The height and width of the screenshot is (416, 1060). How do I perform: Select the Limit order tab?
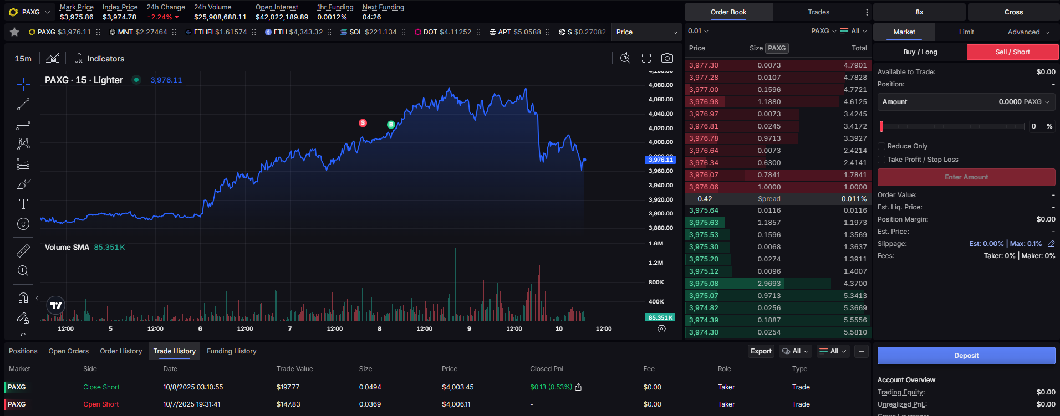click(x=966, y=32)
